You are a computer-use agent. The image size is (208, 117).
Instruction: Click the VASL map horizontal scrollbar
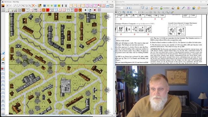click(60, 116)
